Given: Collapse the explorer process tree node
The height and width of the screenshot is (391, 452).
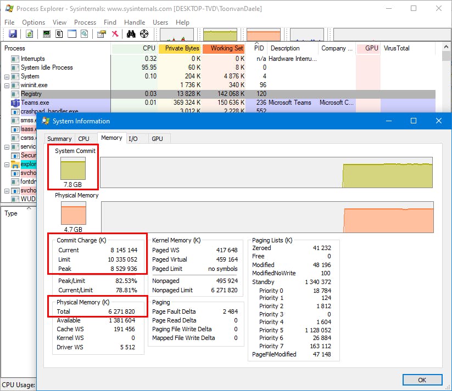Looking at the screenshot, I should [7, 165].
